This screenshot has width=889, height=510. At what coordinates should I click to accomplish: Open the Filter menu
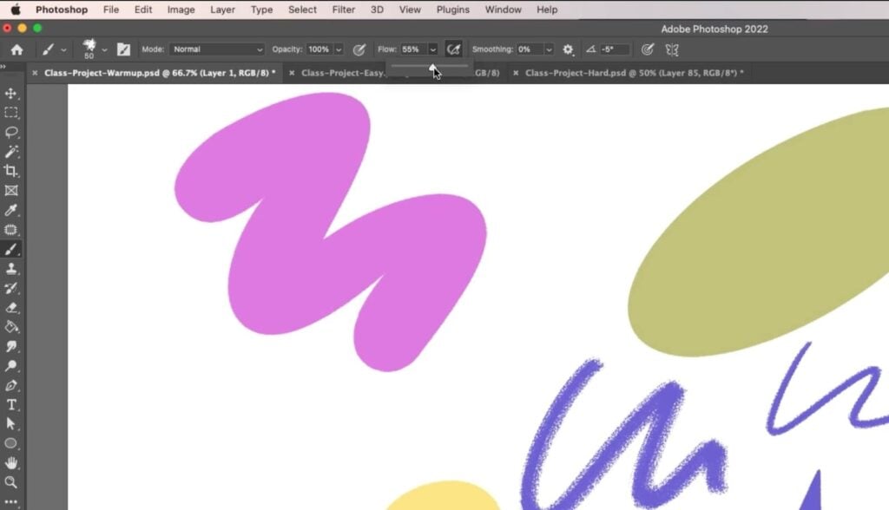(344, 10)
